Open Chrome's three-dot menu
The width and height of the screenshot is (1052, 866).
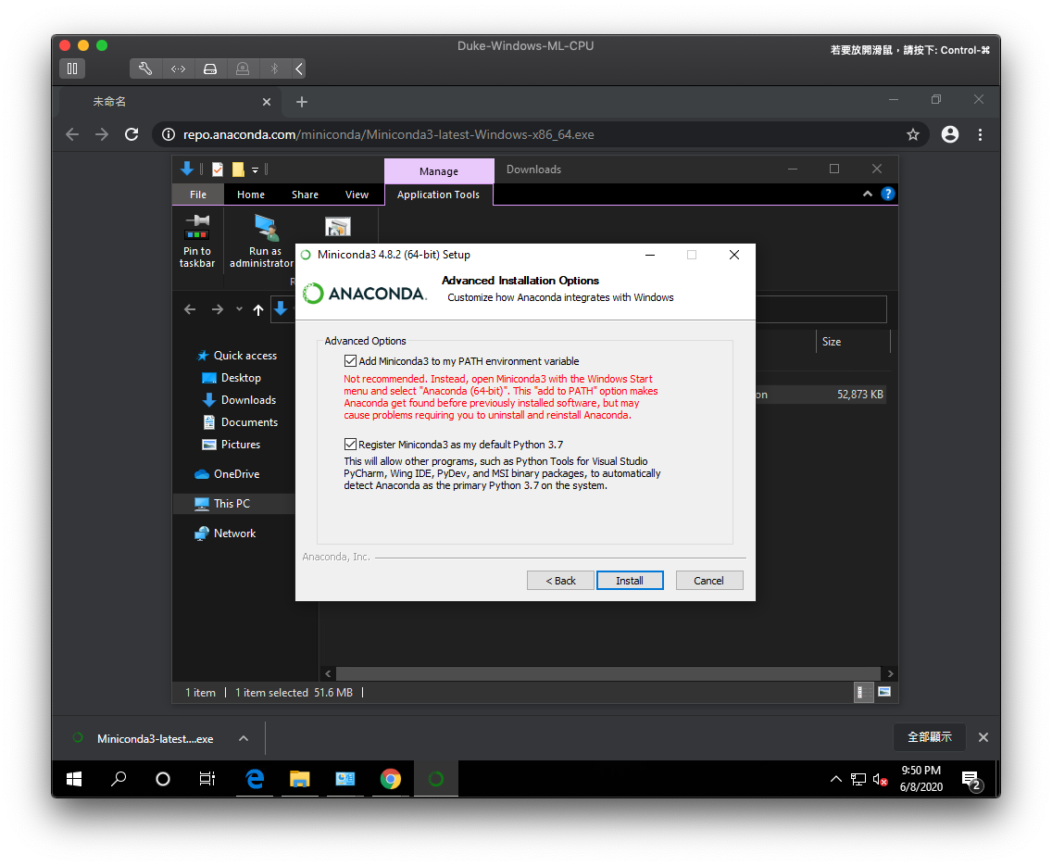click(x=980, y=134)
